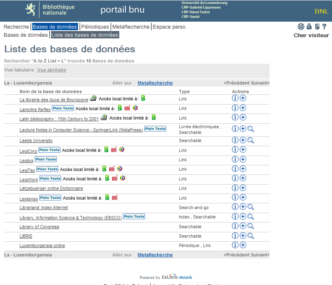Add LIBRIS using its plus icon
This screenshot has width=332, height=285.
[x=243, y=236]
